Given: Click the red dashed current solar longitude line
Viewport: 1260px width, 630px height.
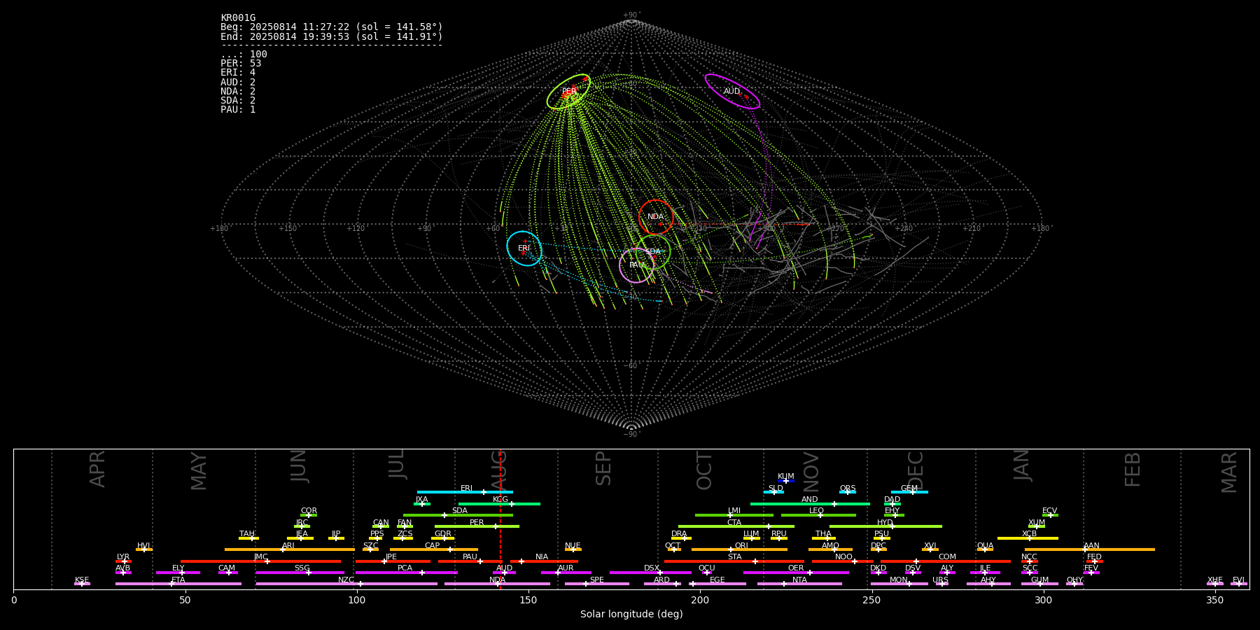Looking at the screenshot, I should point(500,519).
